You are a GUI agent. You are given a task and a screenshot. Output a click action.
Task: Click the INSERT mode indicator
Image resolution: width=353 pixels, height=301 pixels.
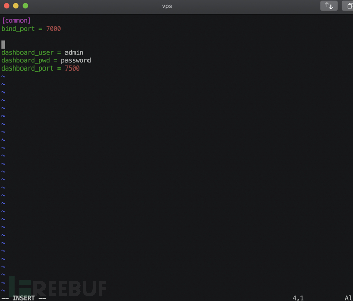[24, 298]
